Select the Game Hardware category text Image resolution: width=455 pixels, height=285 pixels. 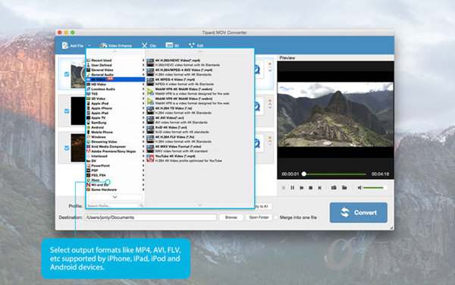pyautogui.click(x=104, y=189)
